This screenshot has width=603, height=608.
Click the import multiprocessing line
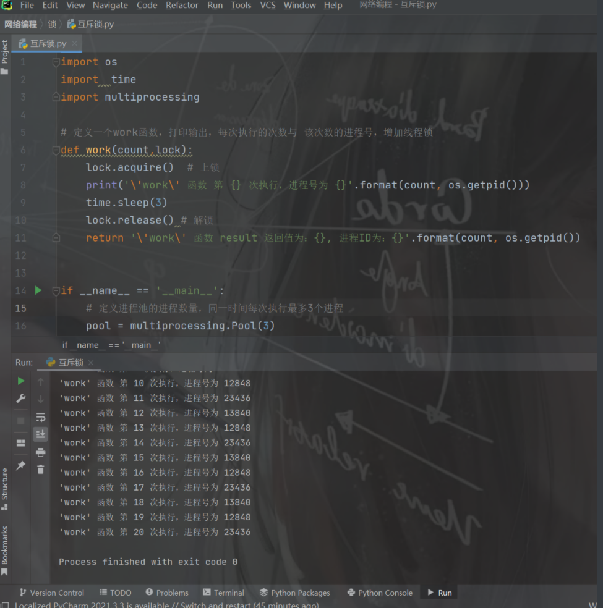click(x=130, y=97)
